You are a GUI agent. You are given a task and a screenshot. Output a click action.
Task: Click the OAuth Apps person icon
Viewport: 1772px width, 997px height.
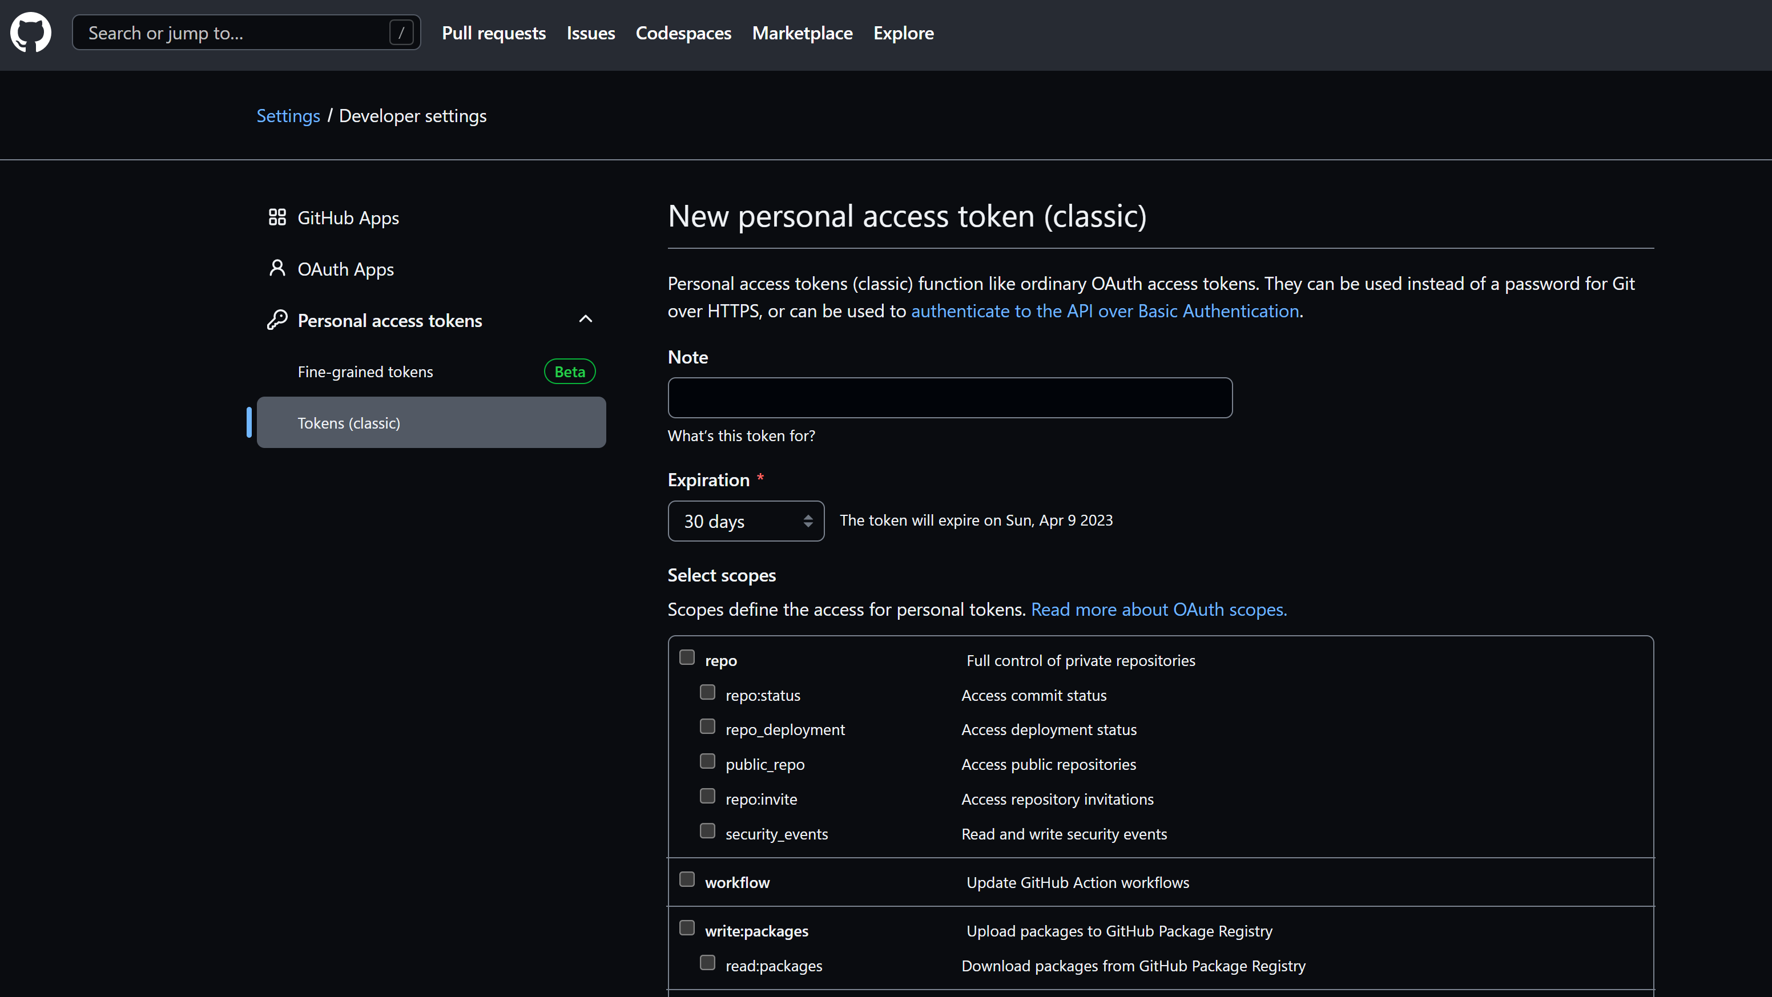277,268
